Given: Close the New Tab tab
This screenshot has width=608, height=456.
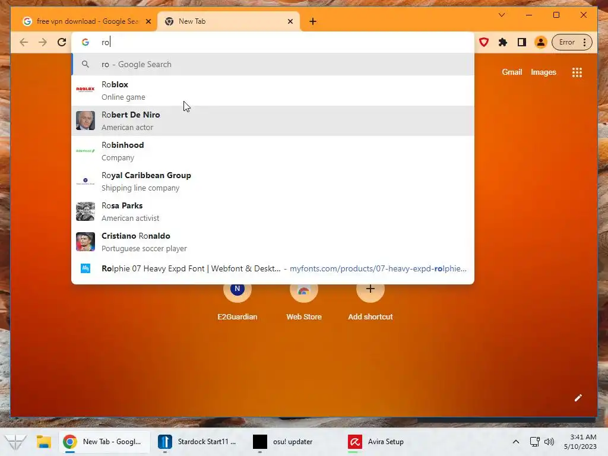Looking at the screenshot, I should [x=290, y=21].
